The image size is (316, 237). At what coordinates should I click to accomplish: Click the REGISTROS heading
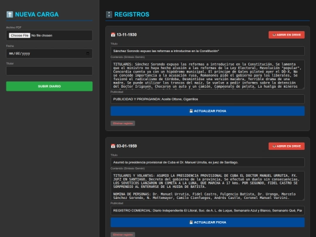coord(132,14)
